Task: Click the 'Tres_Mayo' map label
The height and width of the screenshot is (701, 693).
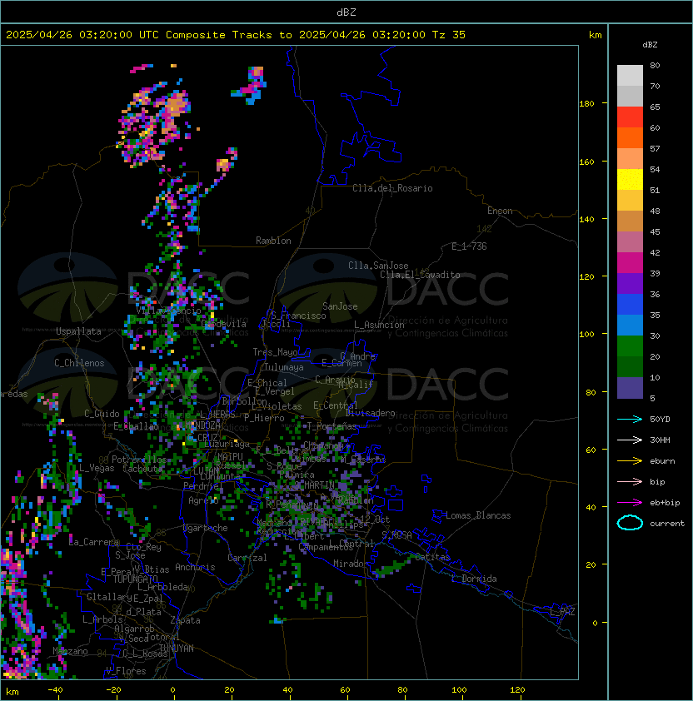Action: click(275, 352)
